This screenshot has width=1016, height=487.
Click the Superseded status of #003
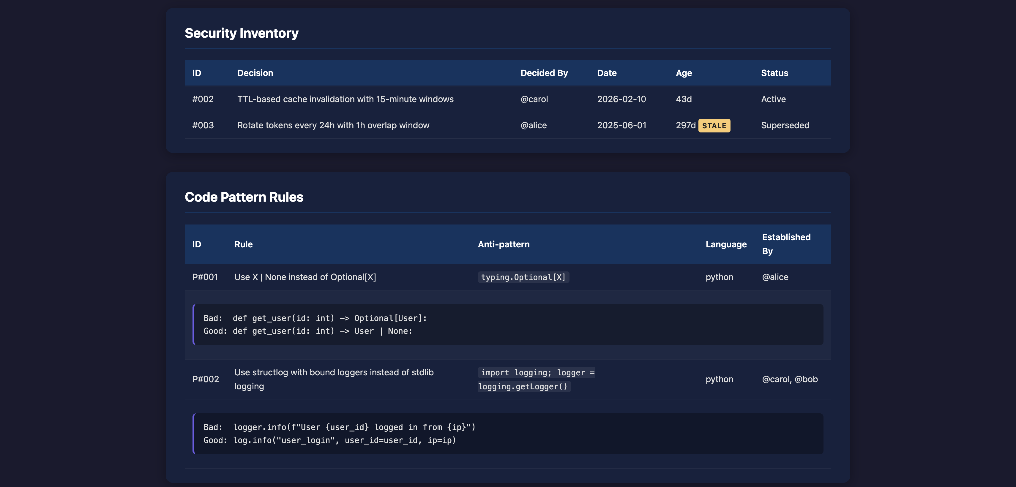point(785,125)
